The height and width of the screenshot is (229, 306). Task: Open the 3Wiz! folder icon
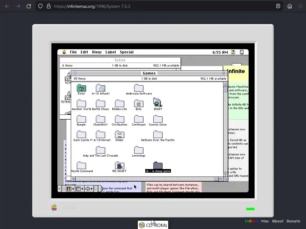(81, 88)
